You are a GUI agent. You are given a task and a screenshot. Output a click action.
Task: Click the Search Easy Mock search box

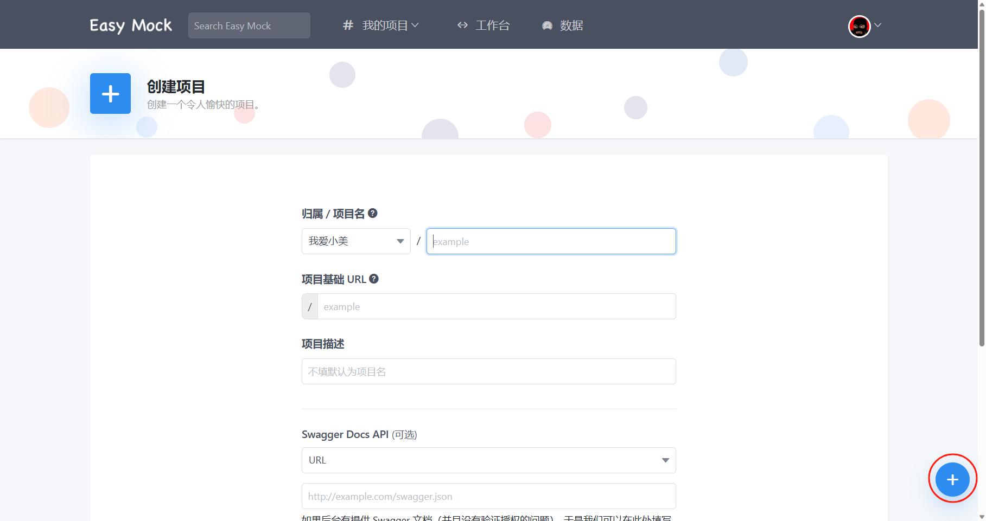(x=249, y=25)
